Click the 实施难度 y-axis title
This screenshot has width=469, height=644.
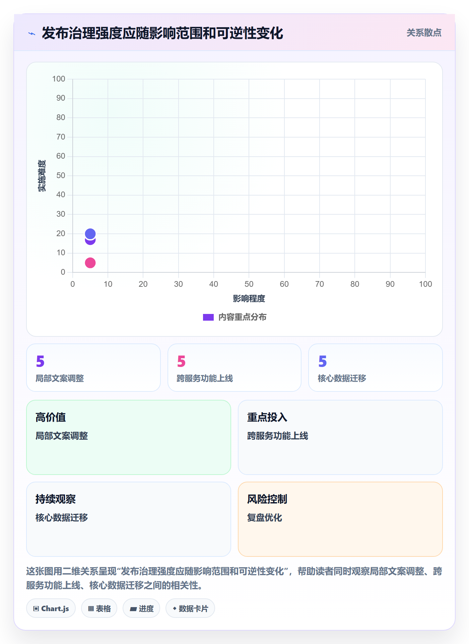pos(42,176)
